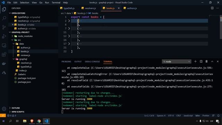Split the editor to the right
The height and width of the screenshot is (125, 222).
[x=212, y=8]
